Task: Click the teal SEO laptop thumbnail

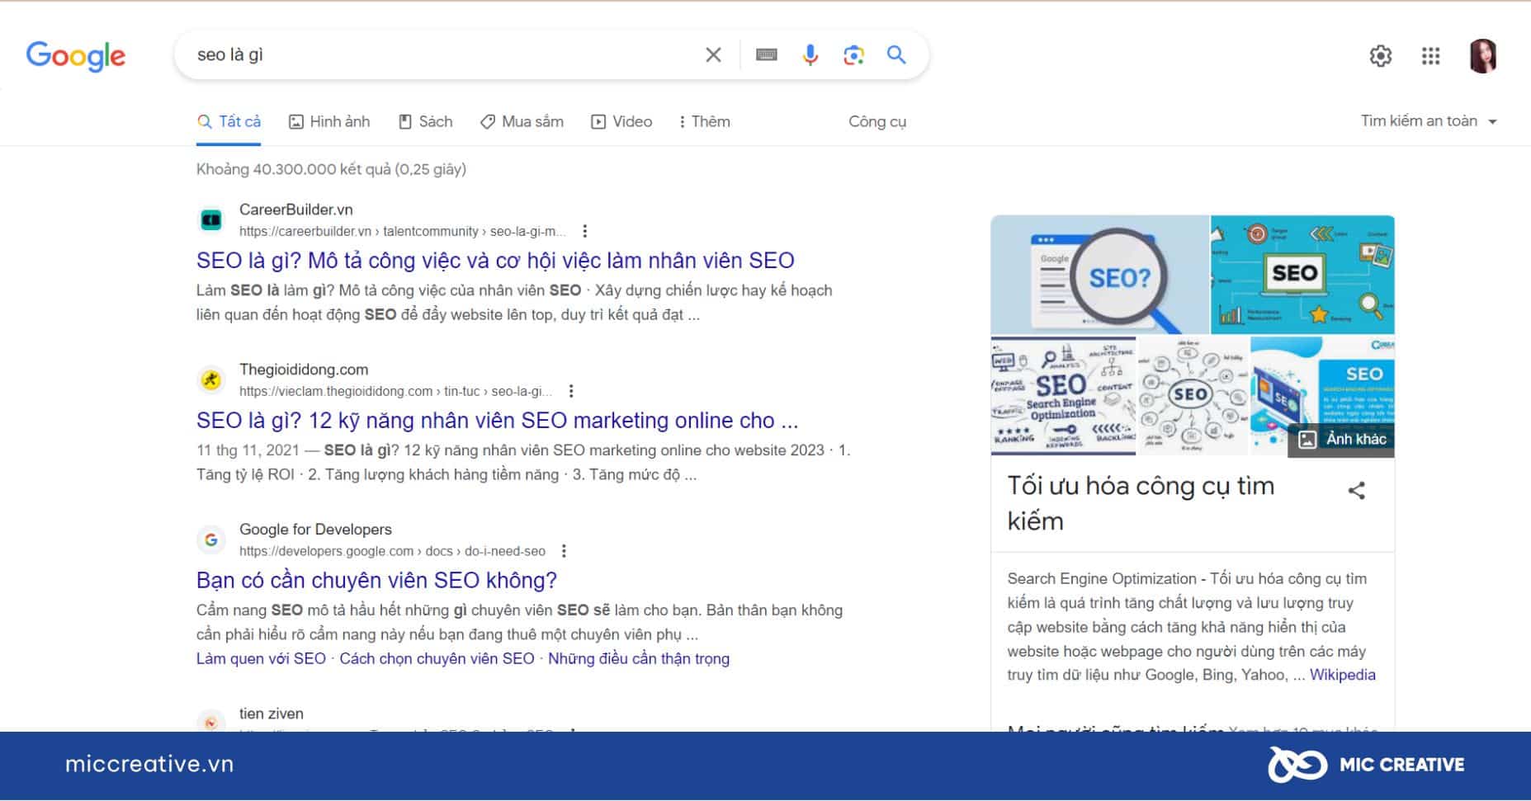Action: 1302,275
